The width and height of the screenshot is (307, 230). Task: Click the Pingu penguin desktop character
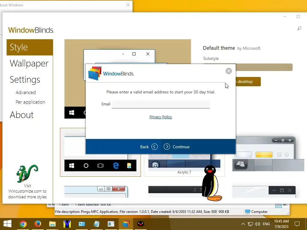tap(212, 183)
